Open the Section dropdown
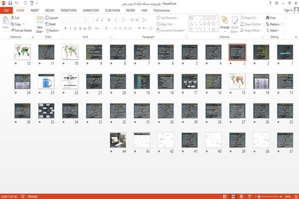 pos(53,30)
